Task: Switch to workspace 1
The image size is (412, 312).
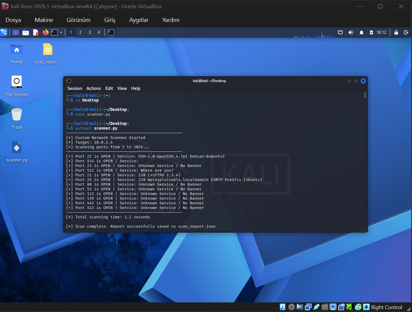Action: tap(71, 32)
